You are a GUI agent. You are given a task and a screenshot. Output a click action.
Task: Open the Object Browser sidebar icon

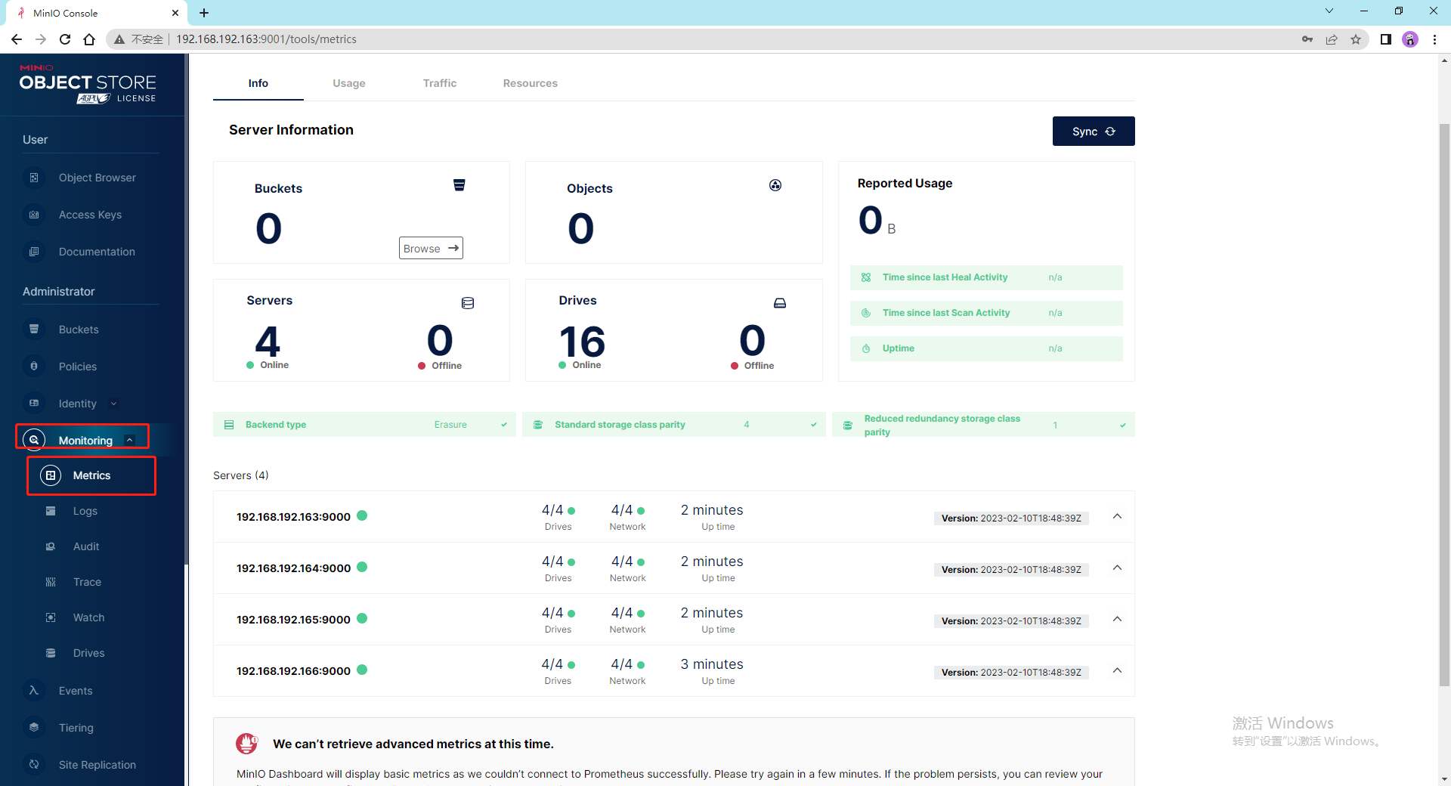34,178
